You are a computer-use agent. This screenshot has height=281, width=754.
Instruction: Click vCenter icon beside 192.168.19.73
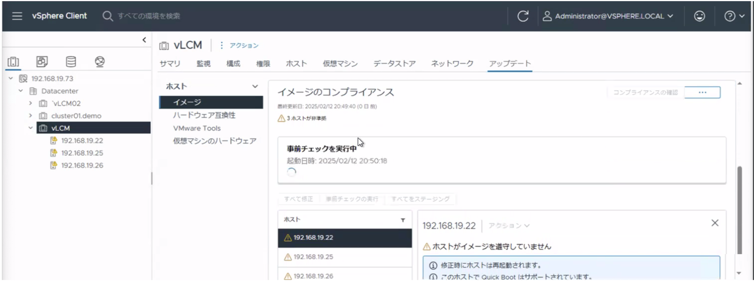(23, 78)
